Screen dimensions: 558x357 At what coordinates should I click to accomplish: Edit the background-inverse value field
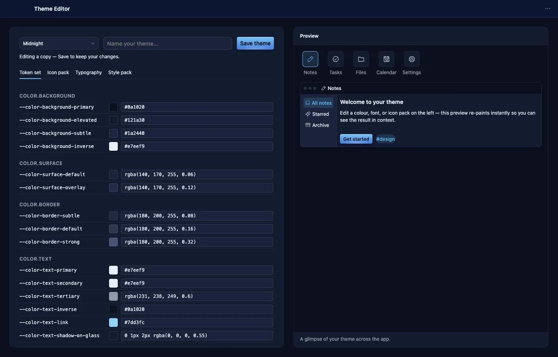click(197, 146)
